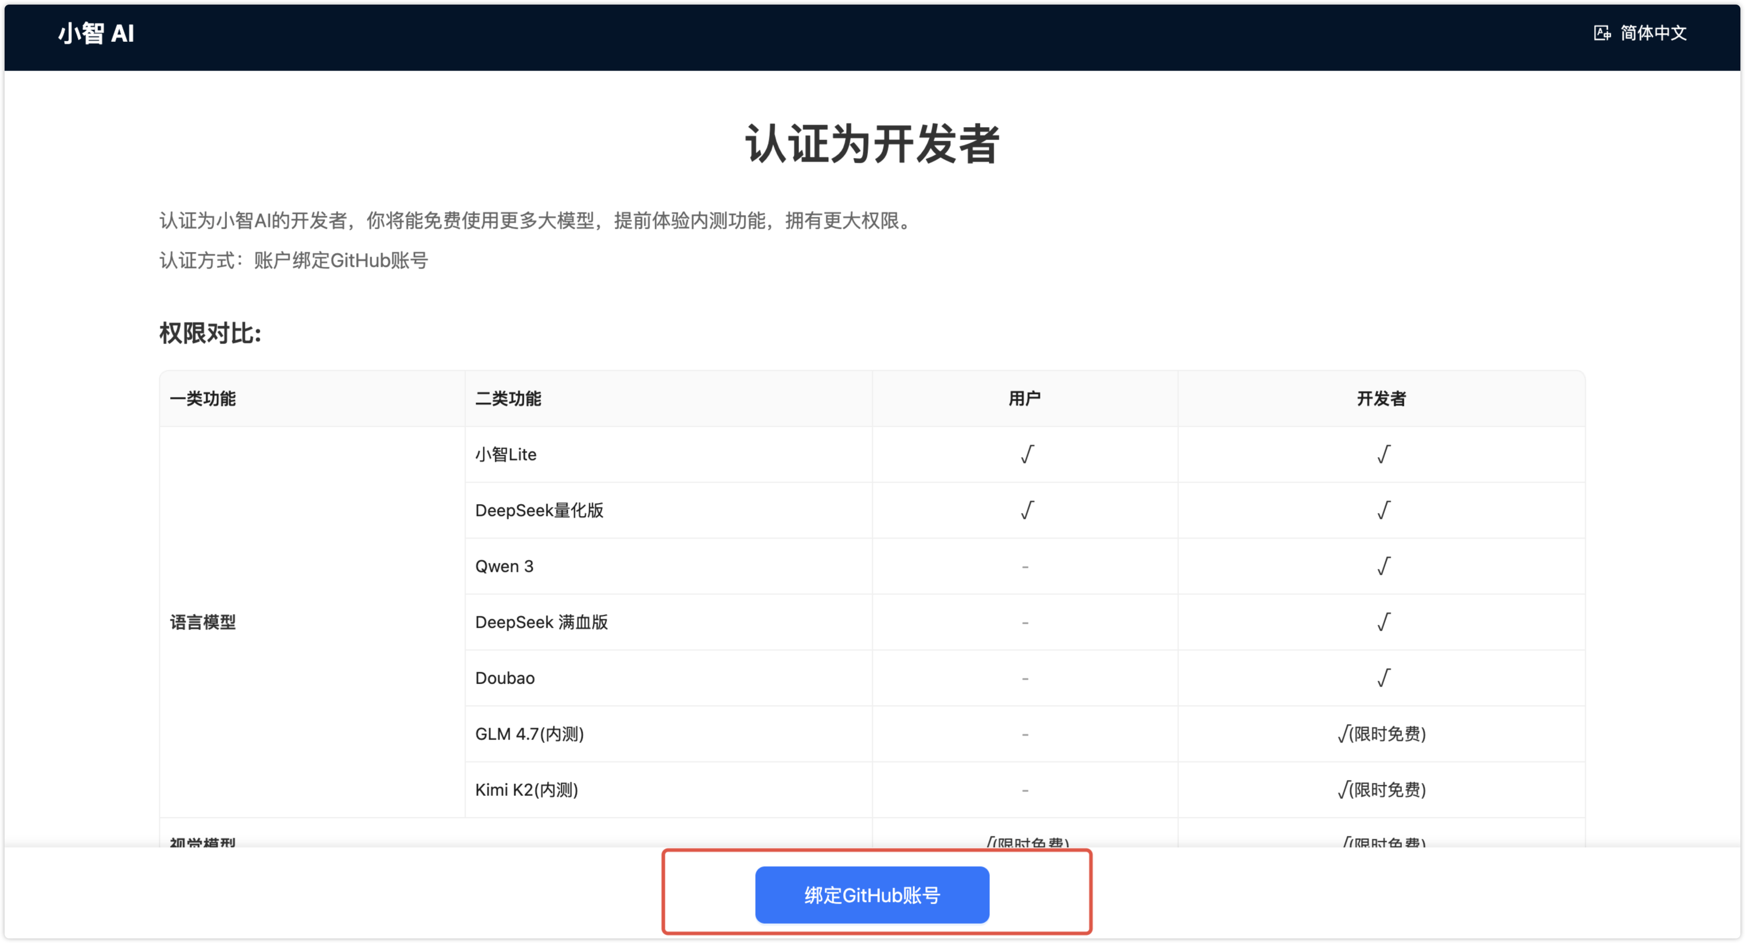Click the Kimi K2(内测) row label
Screen dimensions: 1745x943
526,789
